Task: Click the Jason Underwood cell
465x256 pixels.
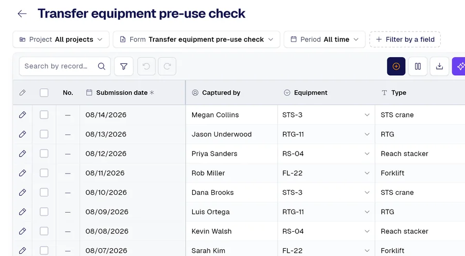Action: coord(231,134)
